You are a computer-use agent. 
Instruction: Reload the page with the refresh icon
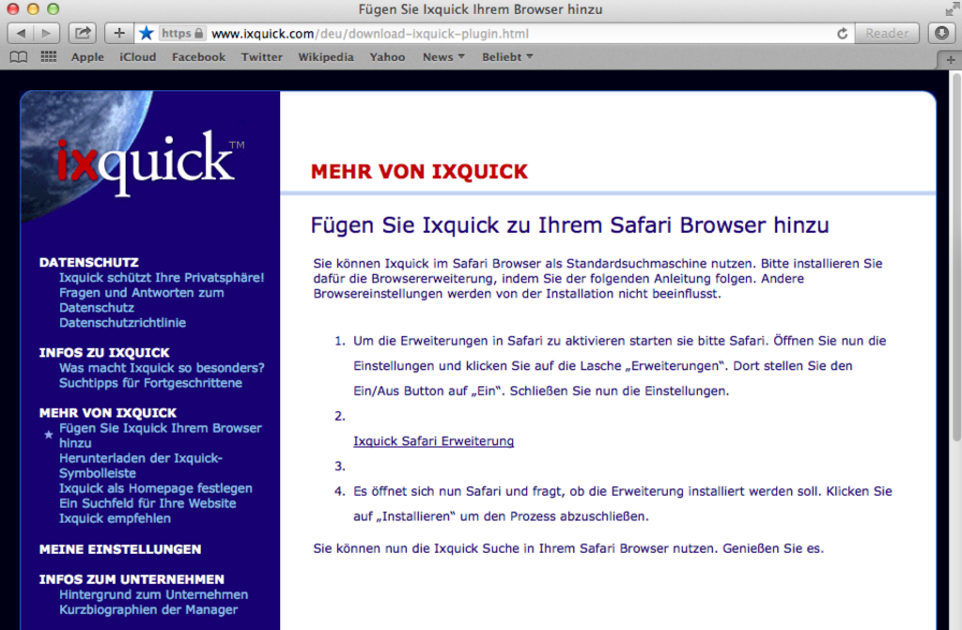(843, 34)
